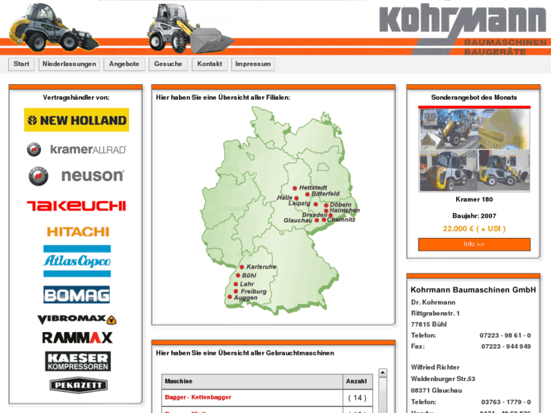This screenshot has height=413, width=551.
Task: Click the ( 14 ) count cell for Kettenbagger
Action: pos(358,398)
